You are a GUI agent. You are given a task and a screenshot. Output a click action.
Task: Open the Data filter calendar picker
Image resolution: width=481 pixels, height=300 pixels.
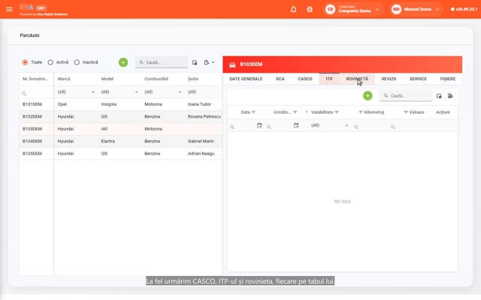click(x=259, y=125)
